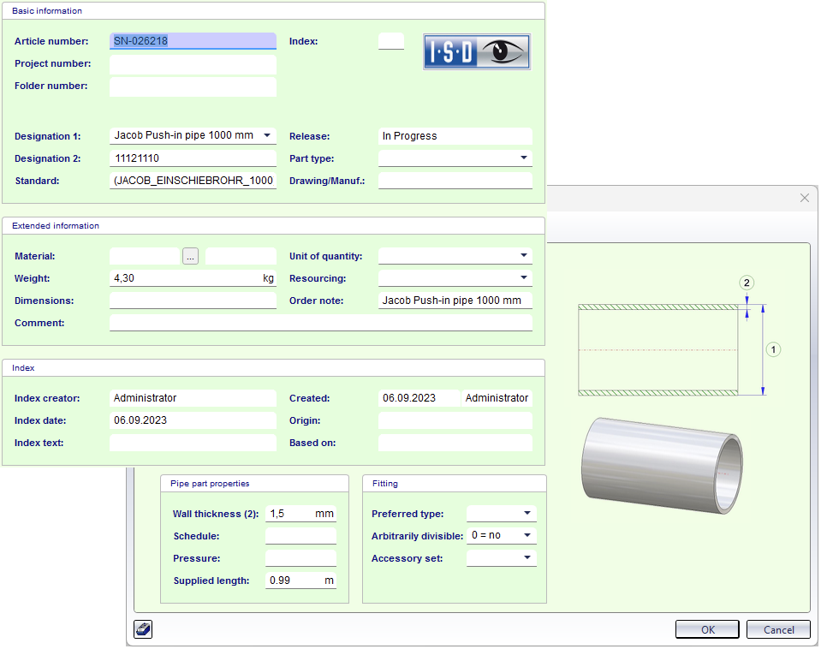Image resolution: width=821 pixels, height=649 pixels.
Task: Open the Unit of quantity dropdown
Action: 524,255
